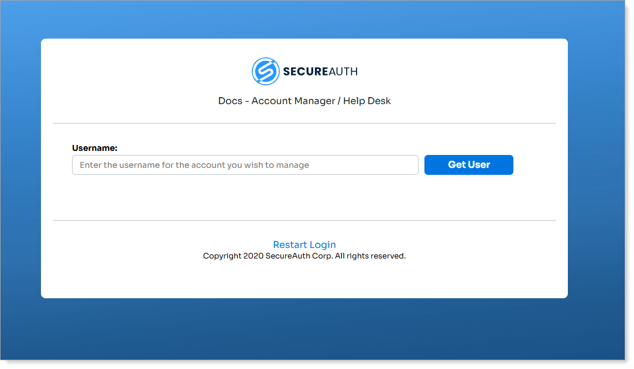
Task: Open the Restart Login link
Action: [x=304, y=244]
